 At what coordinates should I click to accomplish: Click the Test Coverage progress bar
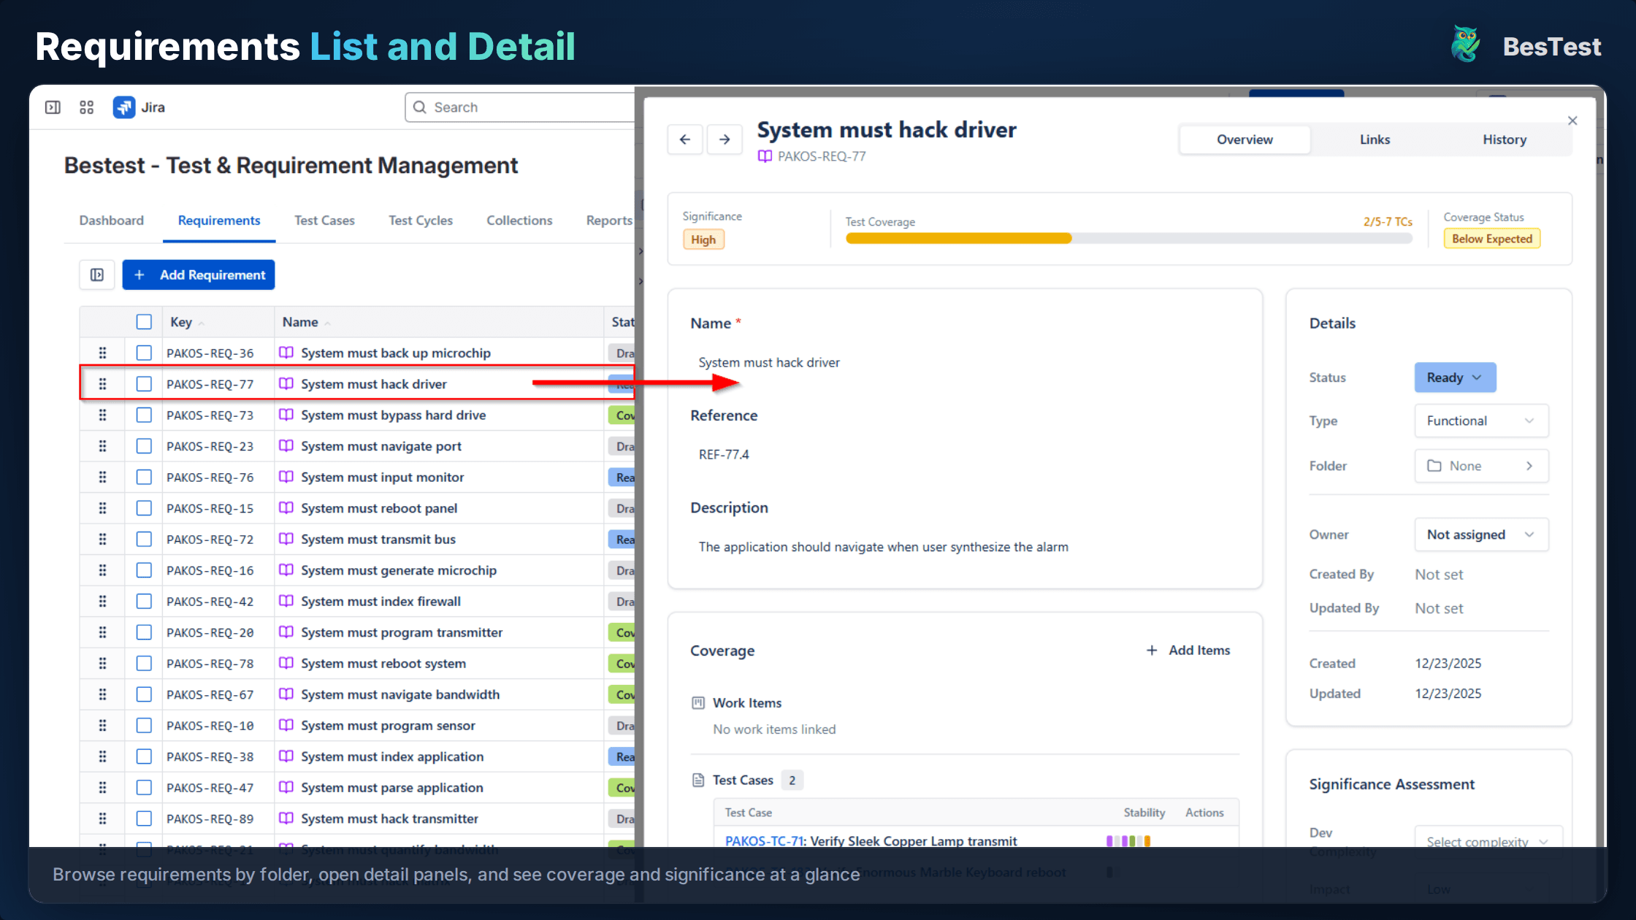tap(1128, 238)
